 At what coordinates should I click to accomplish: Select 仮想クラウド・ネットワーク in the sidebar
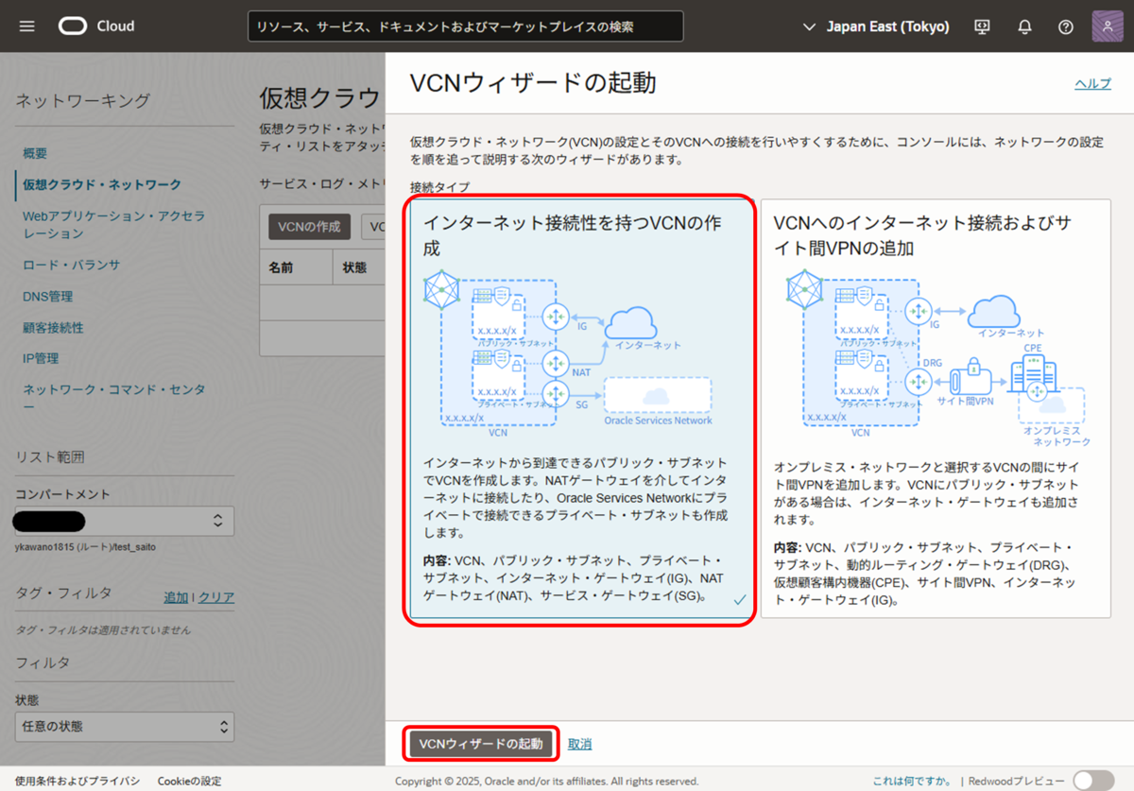point(102,184)
